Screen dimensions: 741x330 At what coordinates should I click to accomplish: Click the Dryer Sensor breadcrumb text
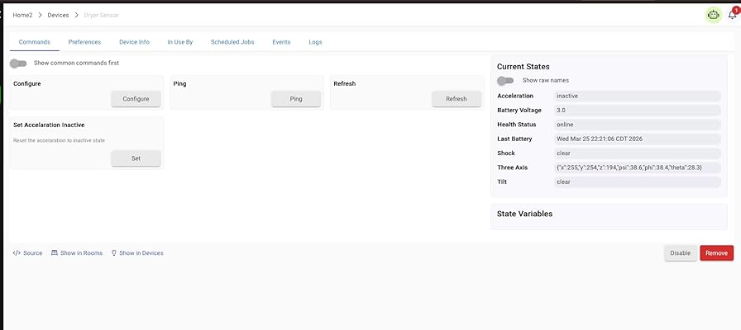click(x=101, y=15)
